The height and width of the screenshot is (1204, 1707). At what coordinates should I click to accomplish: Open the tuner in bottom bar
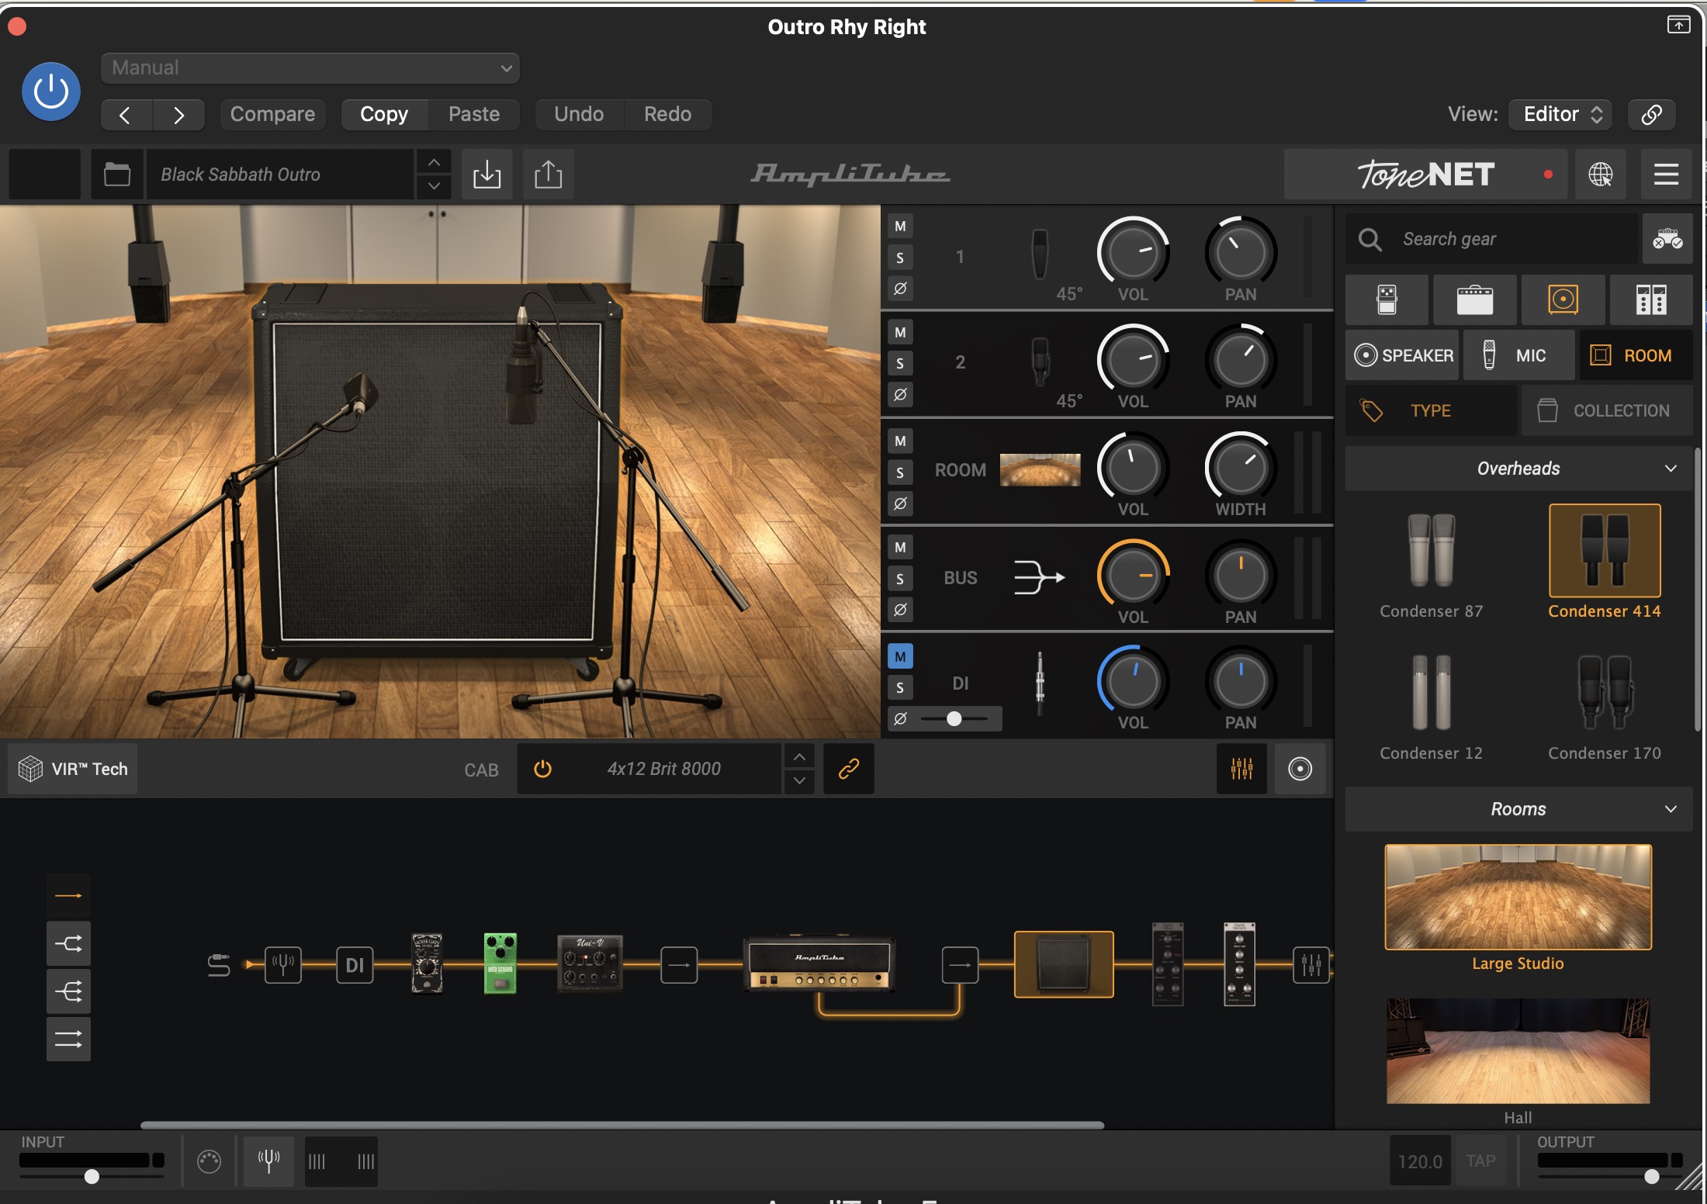tap(268, 1161)
